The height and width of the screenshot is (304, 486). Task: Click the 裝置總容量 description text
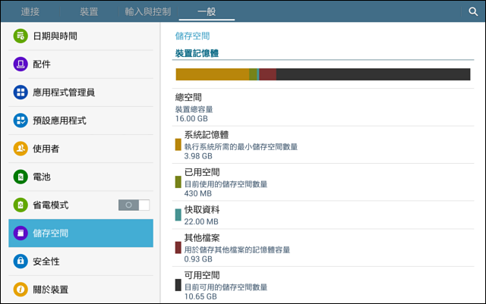tap(194, 109)
